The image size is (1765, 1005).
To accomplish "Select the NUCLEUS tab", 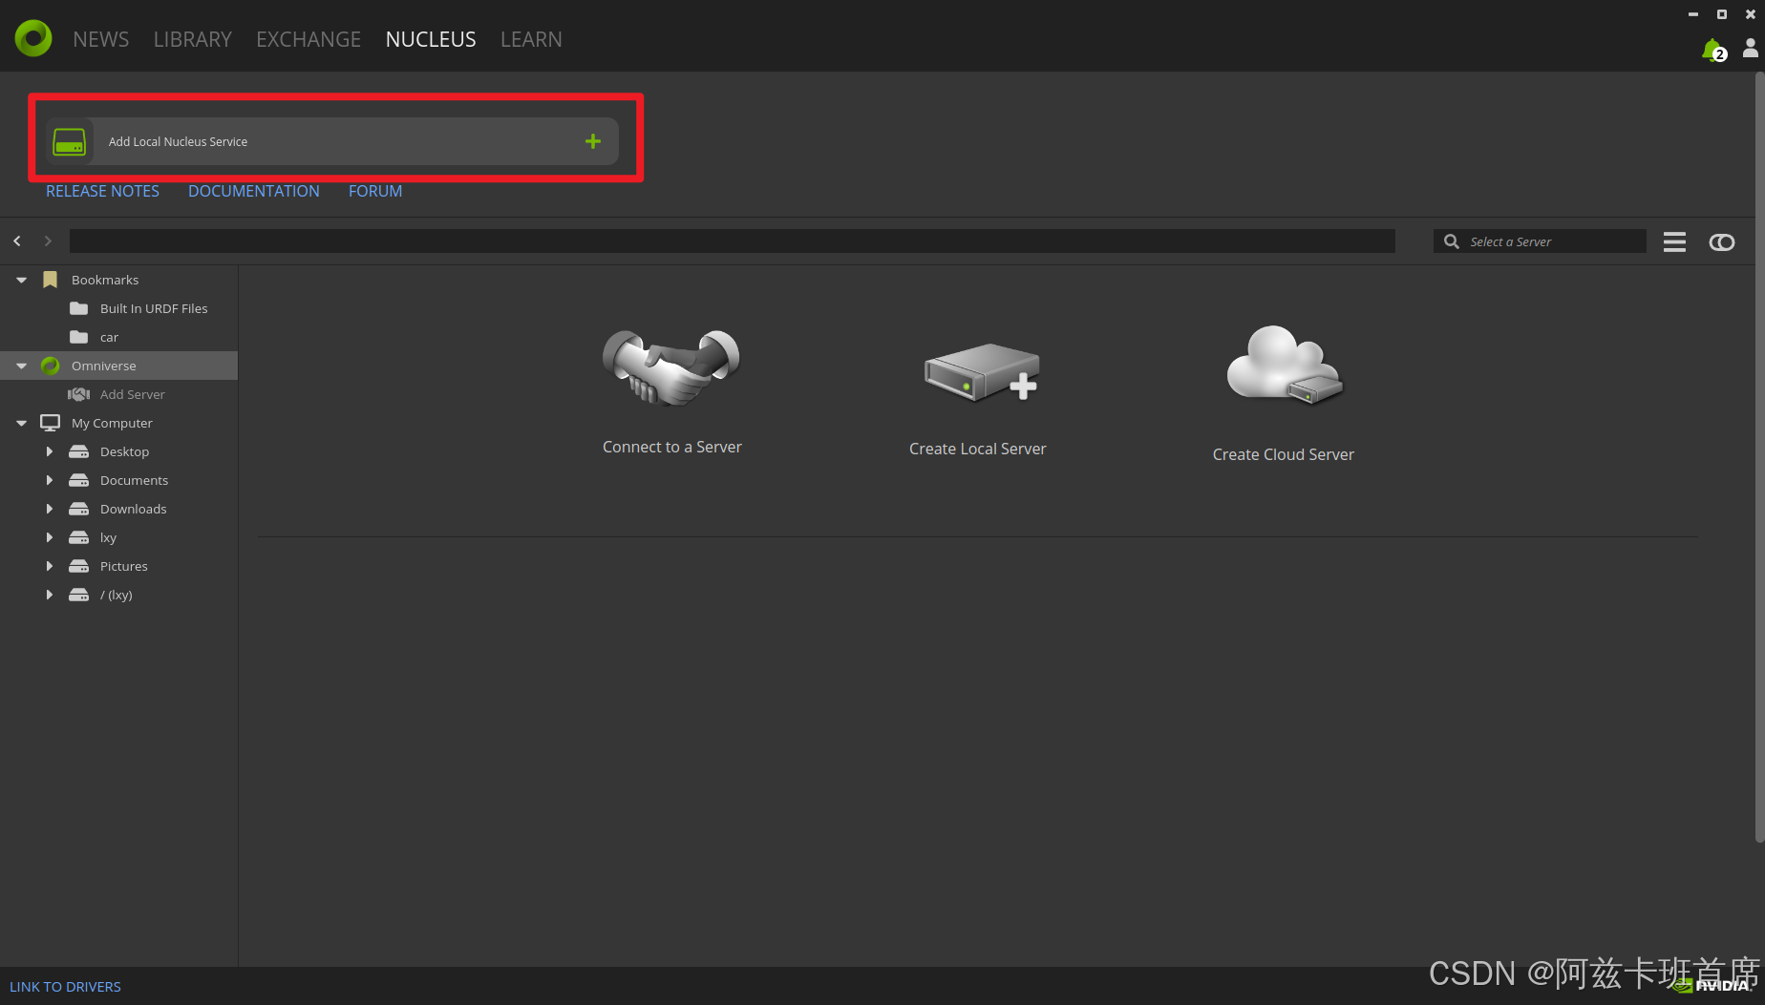I will [431, 39].
